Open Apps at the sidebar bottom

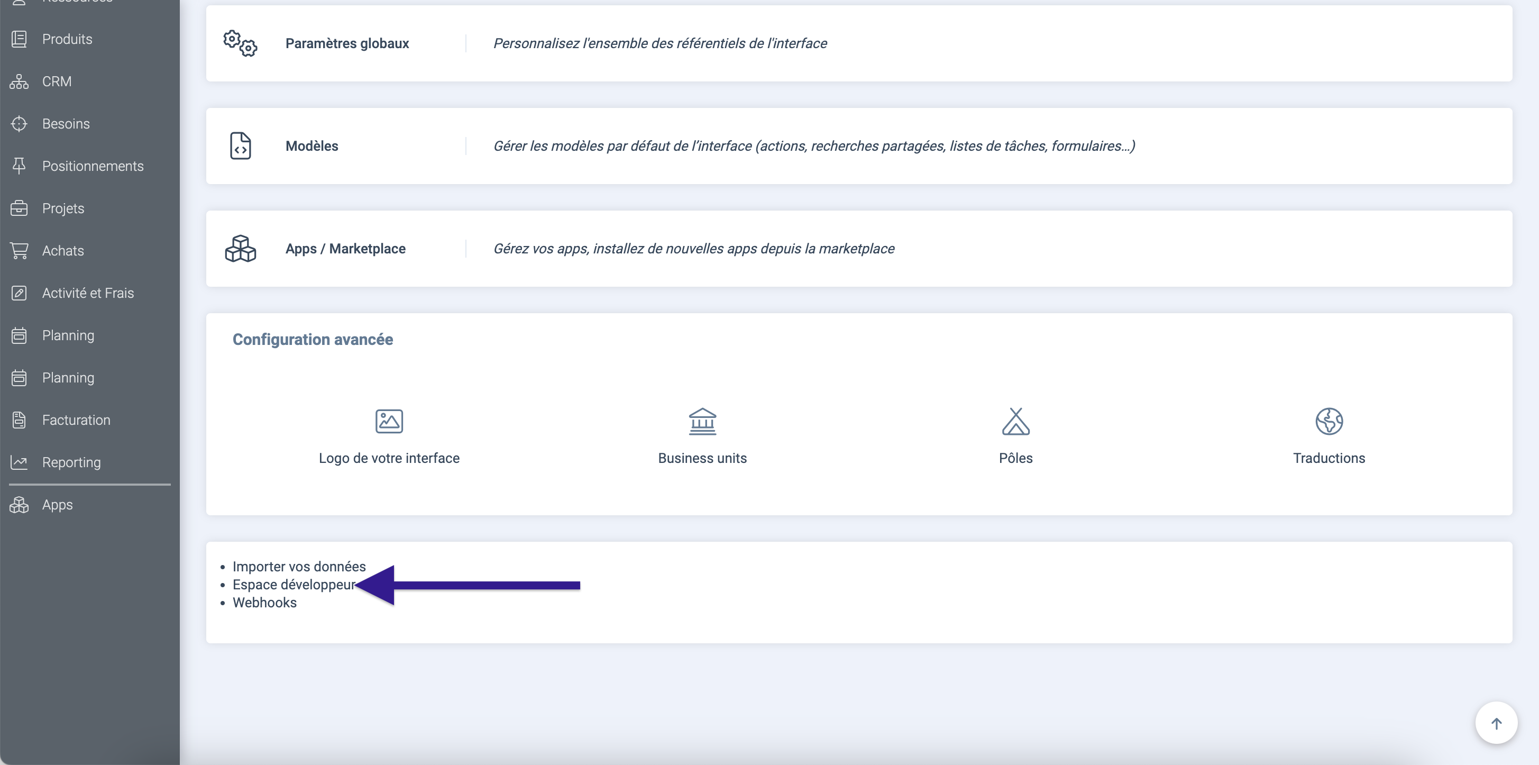pos(57,505)
